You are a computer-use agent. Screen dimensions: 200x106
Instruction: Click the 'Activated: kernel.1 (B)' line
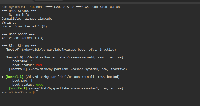[23, 38]
